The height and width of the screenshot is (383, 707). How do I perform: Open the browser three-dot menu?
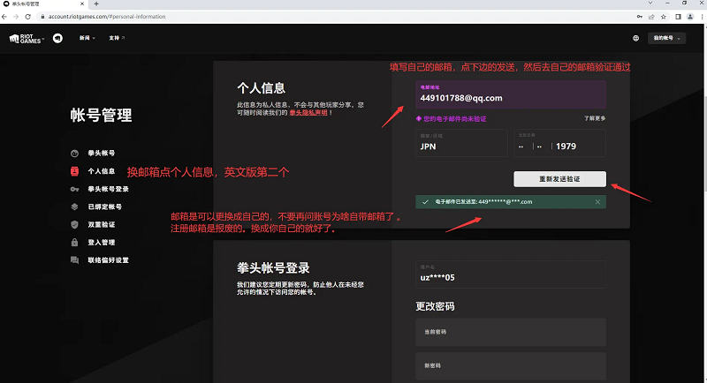[702, 17]
